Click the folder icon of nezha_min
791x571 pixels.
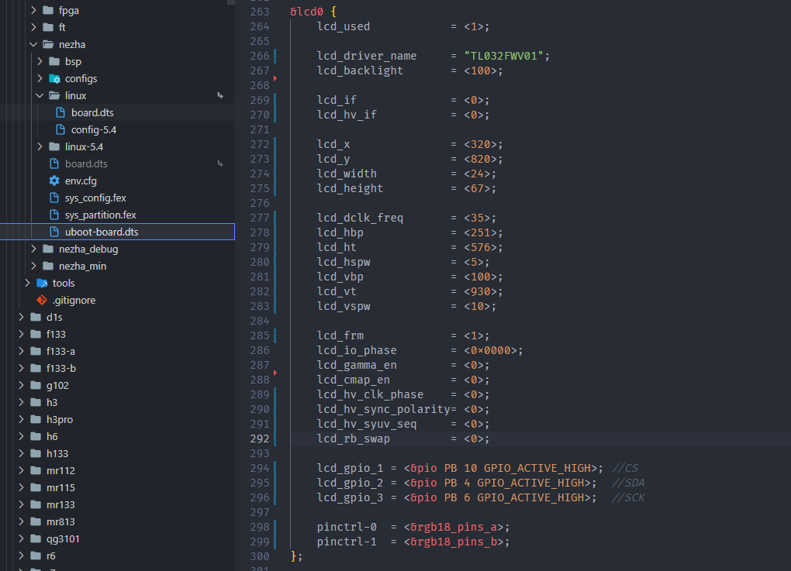[x=48, y=266]
